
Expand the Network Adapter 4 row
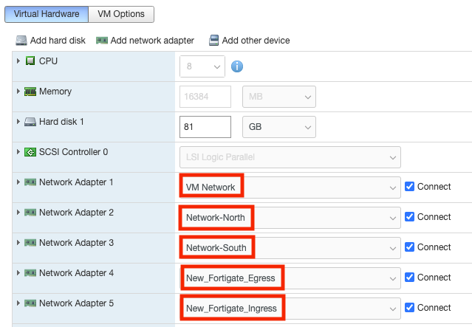pyautogui.click(x=18, y=273)
